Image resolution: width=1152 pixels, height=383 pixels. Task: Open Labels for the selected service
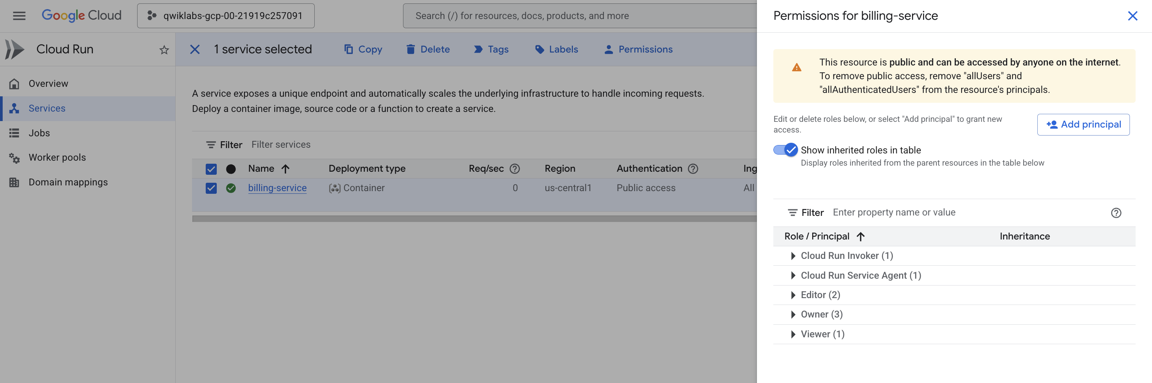556,49
